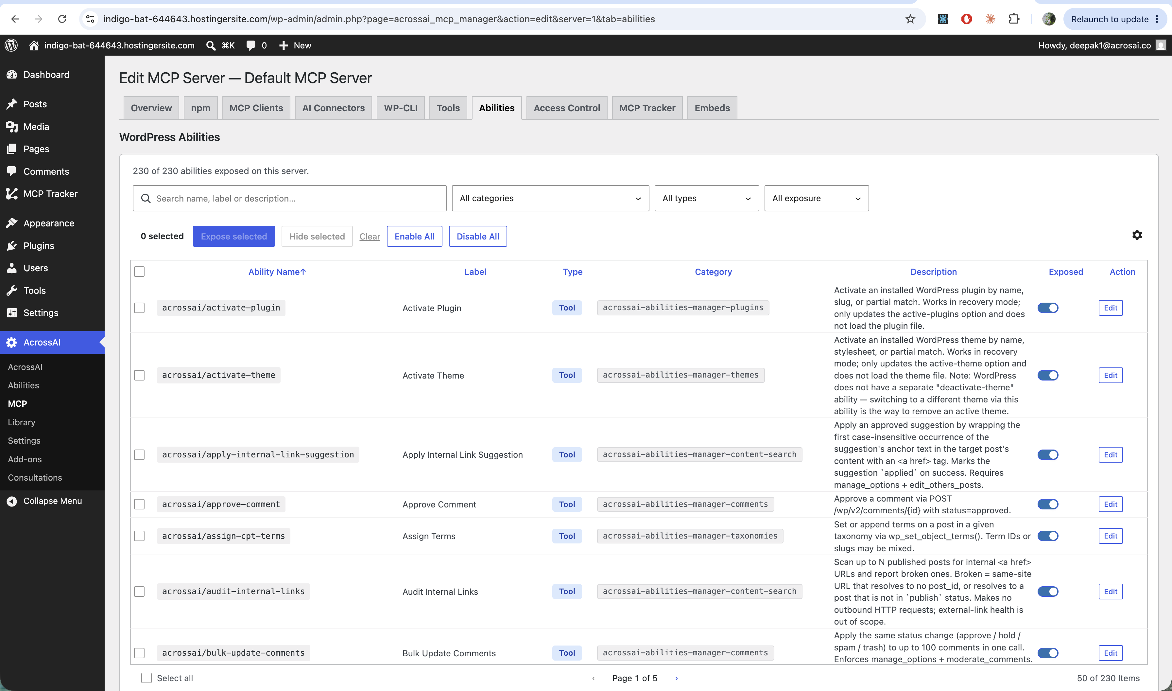This screenshot has height=691, width=1172.
Task: Open the orange starburst extension icon
Action: [990, 19]
